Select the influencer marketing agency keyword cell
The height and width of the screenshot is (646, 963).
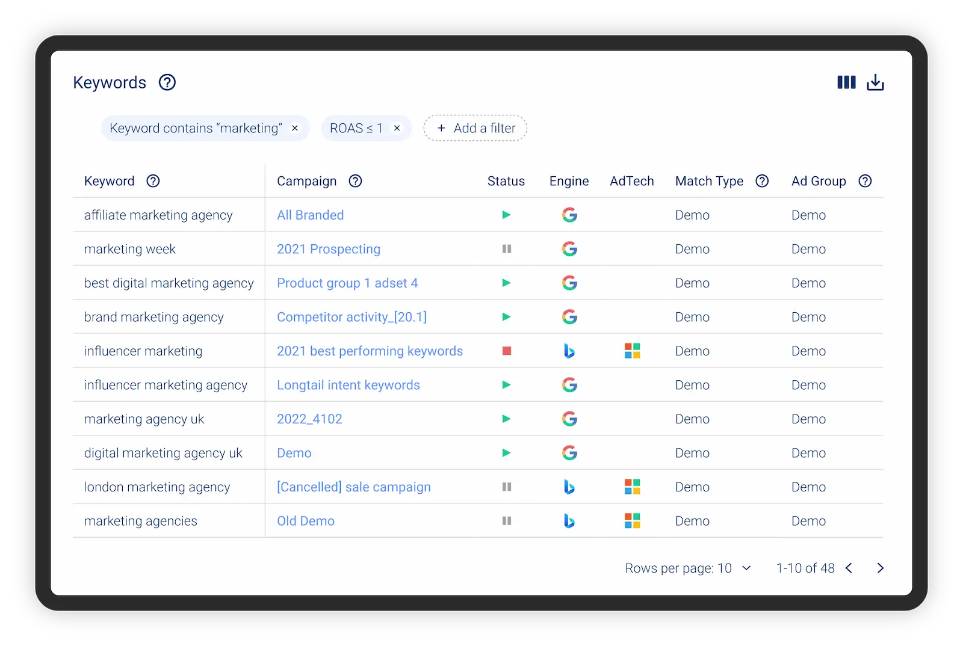[x=166, y=385]
